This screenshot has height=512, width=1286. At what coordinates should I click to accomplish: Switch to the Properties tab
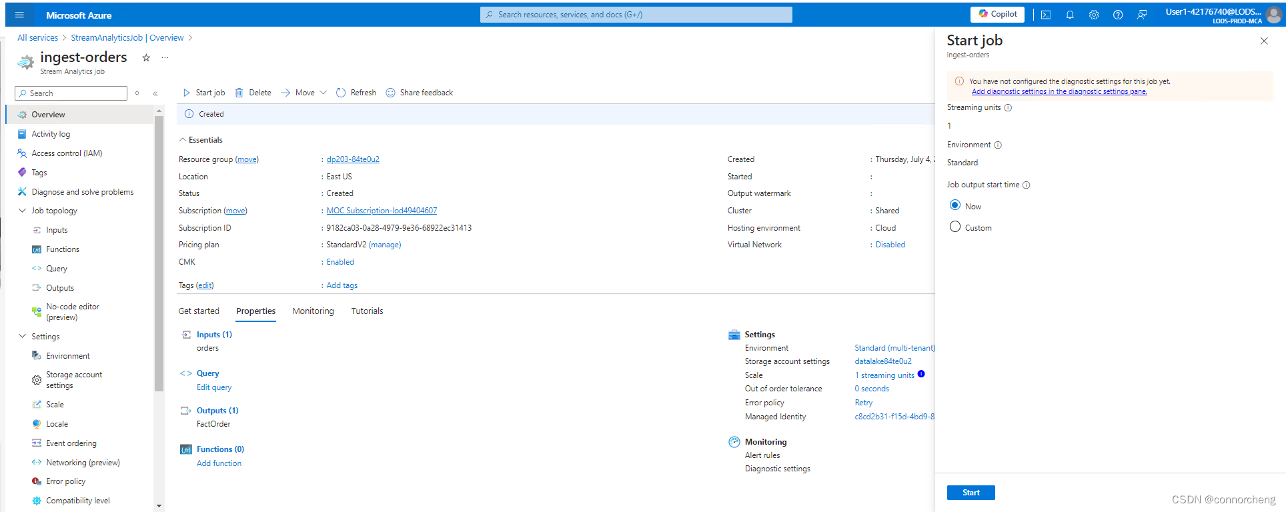255,311
